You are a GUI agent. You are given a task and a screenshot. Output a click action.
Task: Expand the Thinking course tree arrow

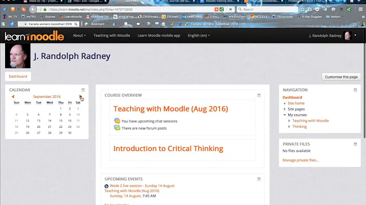pos(289,126)
